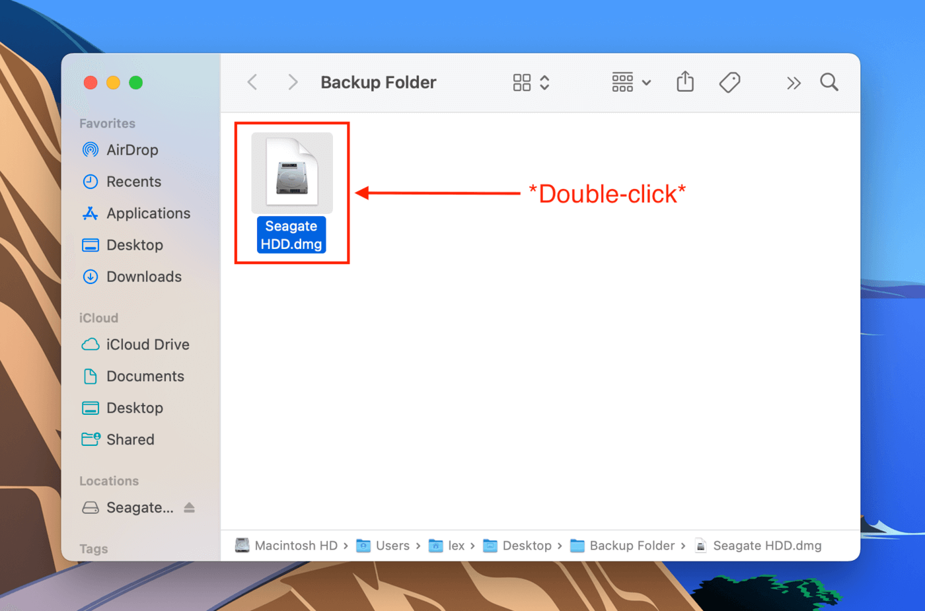Click the Seagate HDD.dmg file name label
The height and width of the screenshot is (611, 925).
click(291, 235)
